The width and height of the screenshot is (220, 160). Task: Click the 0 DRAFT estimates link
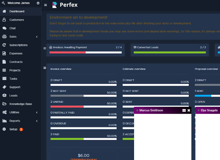click(x=128, y=80)
